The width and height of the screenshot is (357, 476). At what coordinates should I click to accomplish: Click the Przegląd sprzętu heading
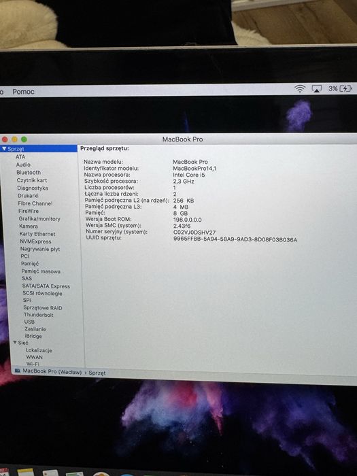[x=105, y=148]
